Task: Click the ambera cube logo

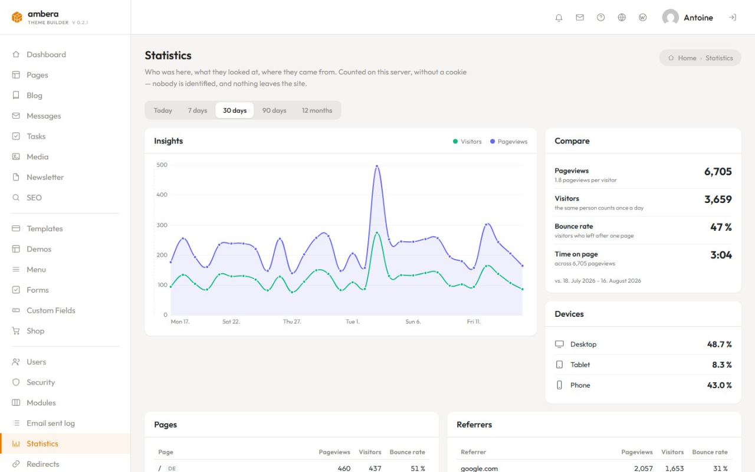Action: pos(17,18)
